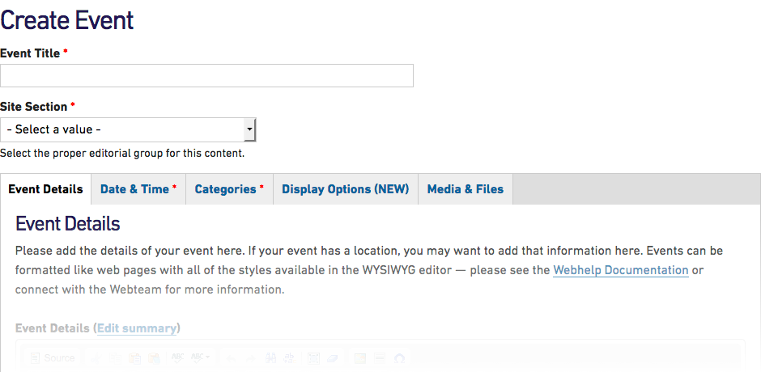Go to the Media & Files tab

click(466, 189)
